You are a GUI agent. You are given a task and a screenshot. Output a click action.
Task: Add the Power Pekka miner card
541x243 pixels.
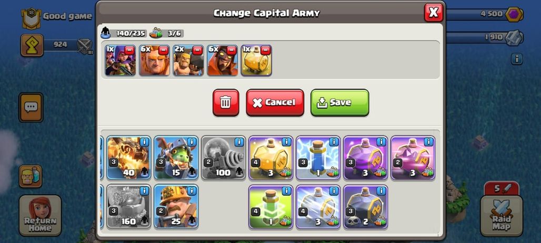coord(176,207)
